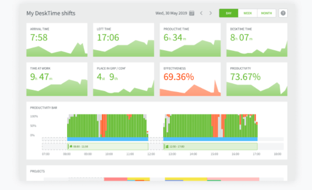Click the My DeskTime shifts title
Image resolution: width=312 pixels, height=190 pixels.
[x=51, y=13]
